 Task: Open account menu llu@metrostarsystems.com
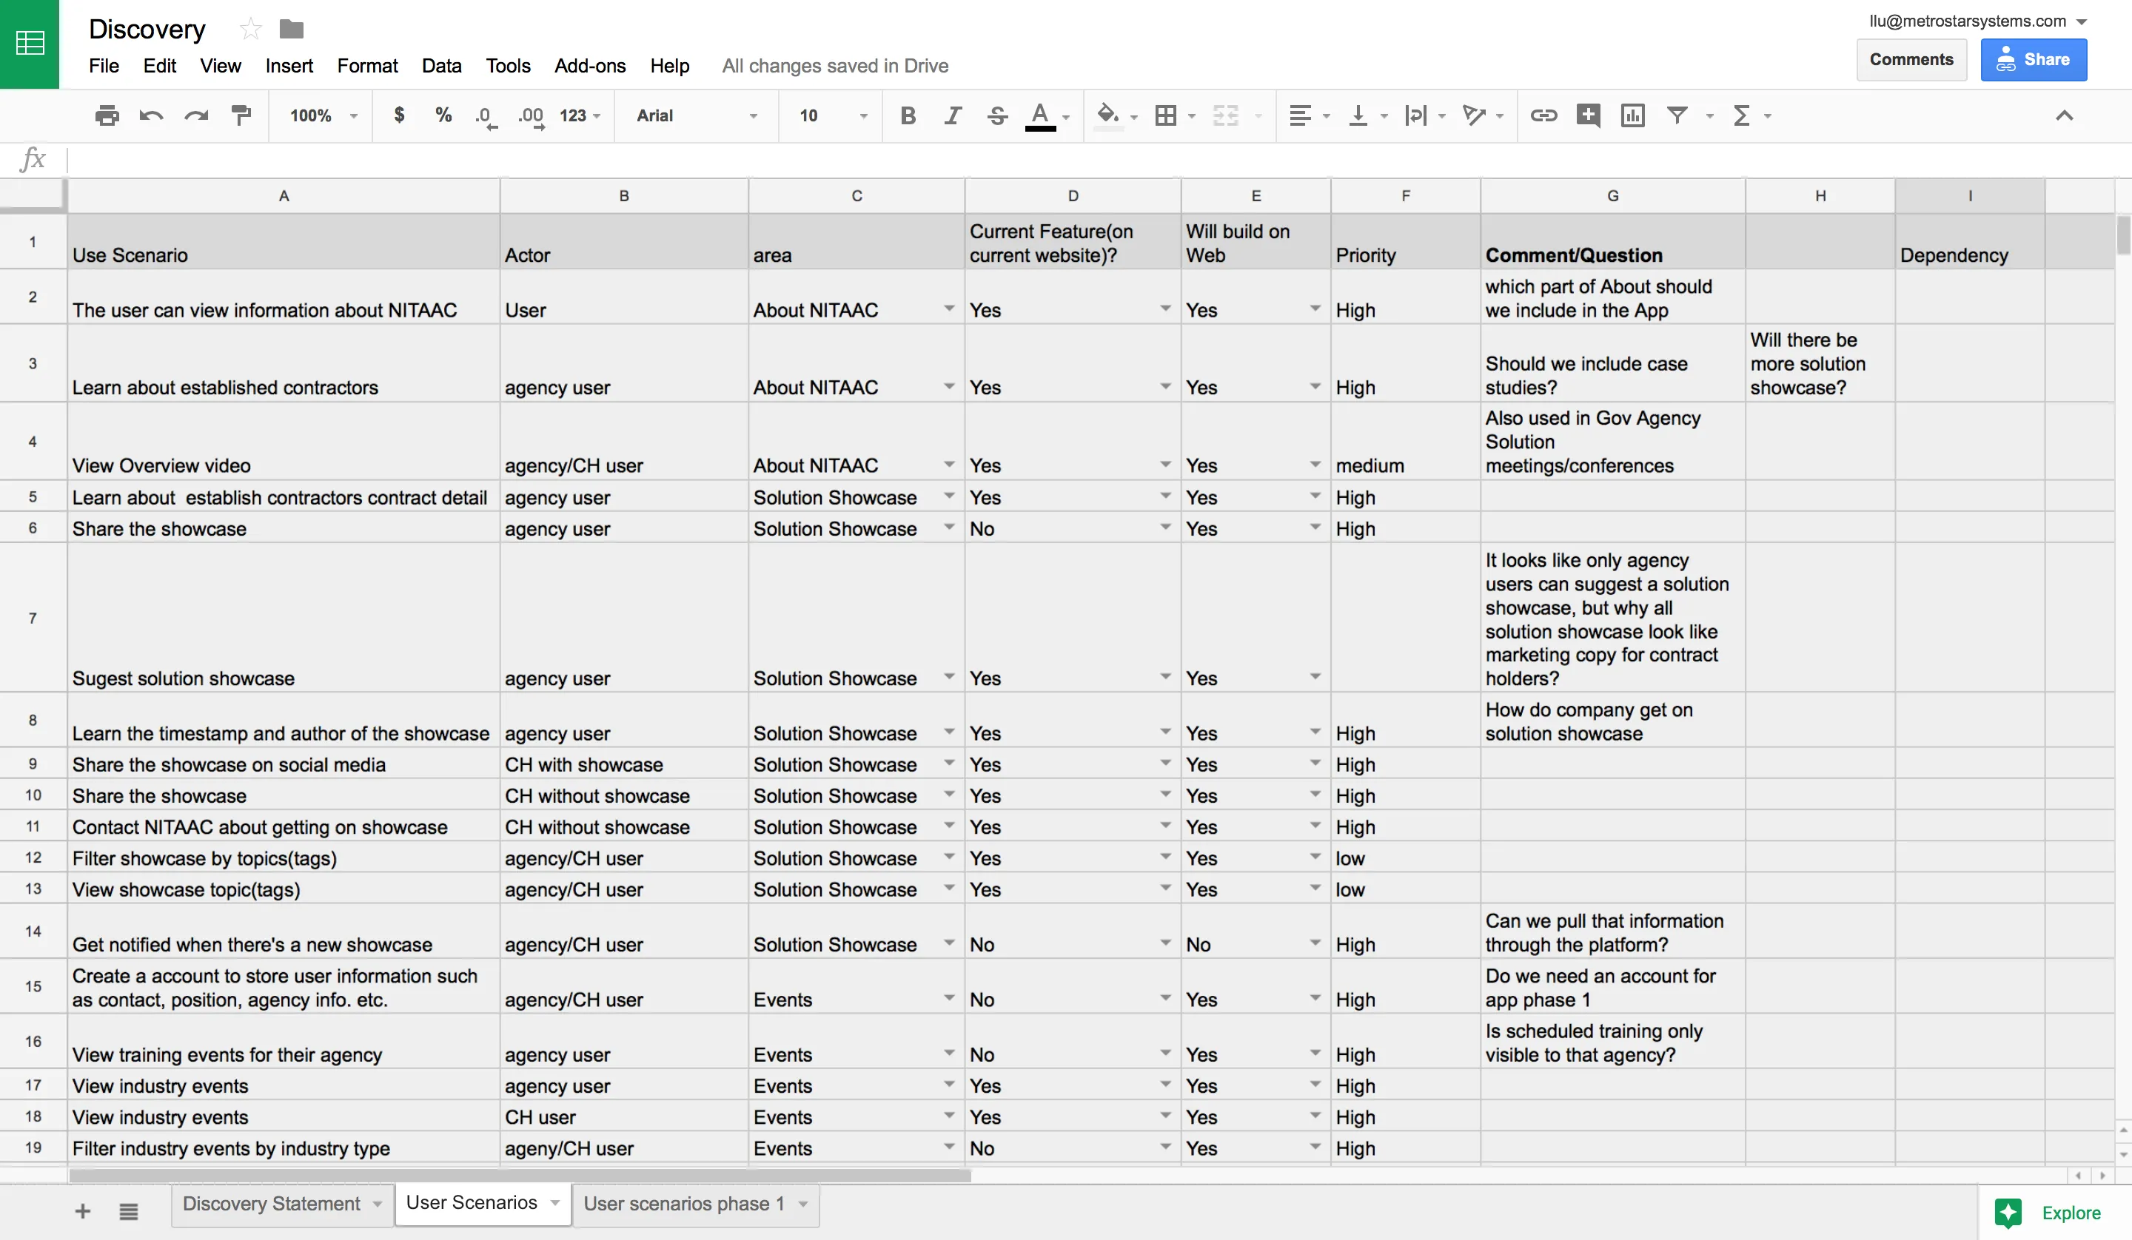click(1979, 21)
